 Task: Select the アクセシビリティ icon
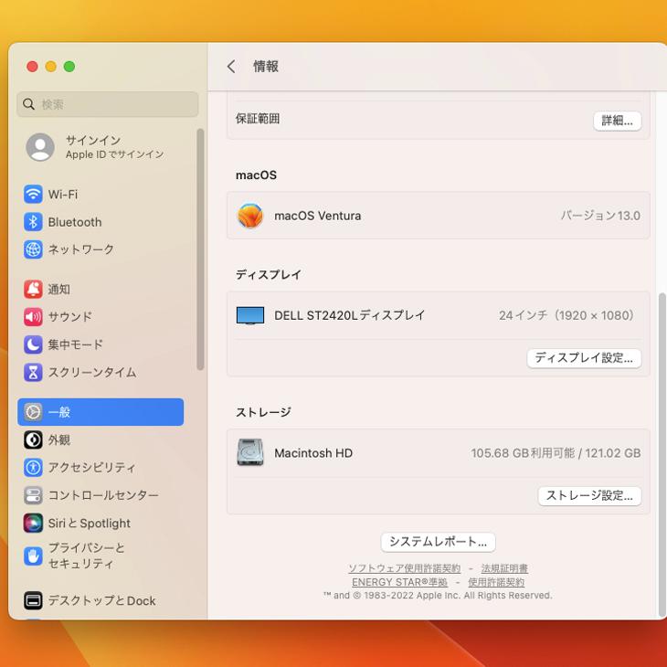[33, 468]
